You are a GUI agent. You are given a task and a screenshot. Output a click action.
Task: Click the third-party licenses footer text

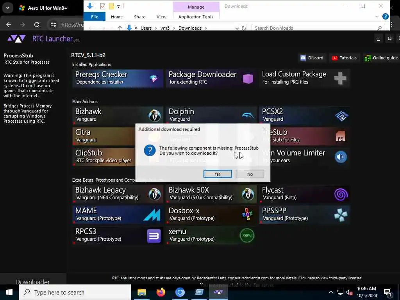(x=330, y=278)
